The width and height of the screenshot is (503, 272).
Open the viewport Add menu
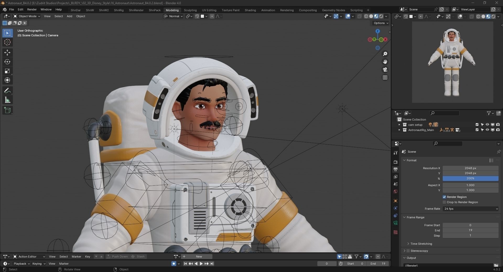tap(69, 16)
